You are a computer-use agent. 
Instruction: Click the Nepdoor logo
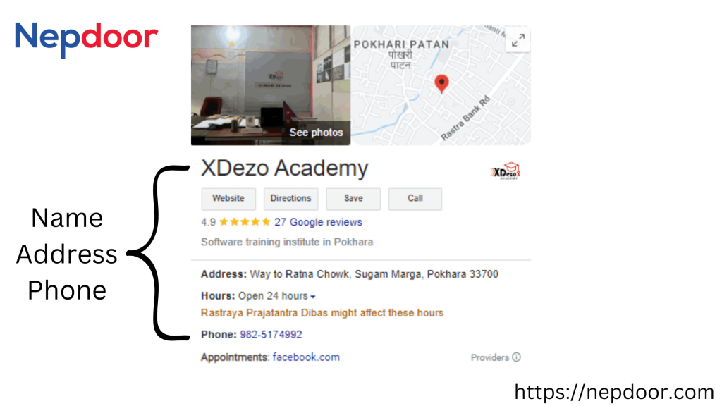pyautogui.click(x=86, y=38)
